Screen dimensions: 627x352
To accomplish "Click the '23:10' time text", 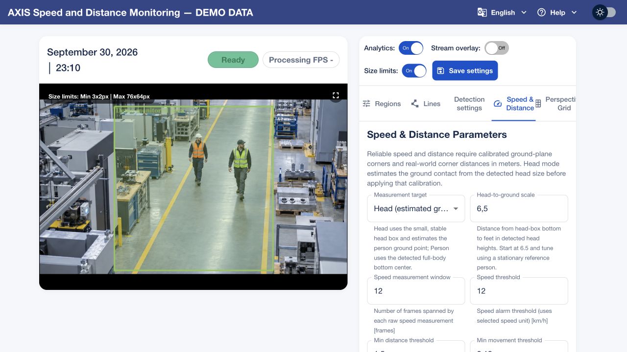I will pos(68,68).
